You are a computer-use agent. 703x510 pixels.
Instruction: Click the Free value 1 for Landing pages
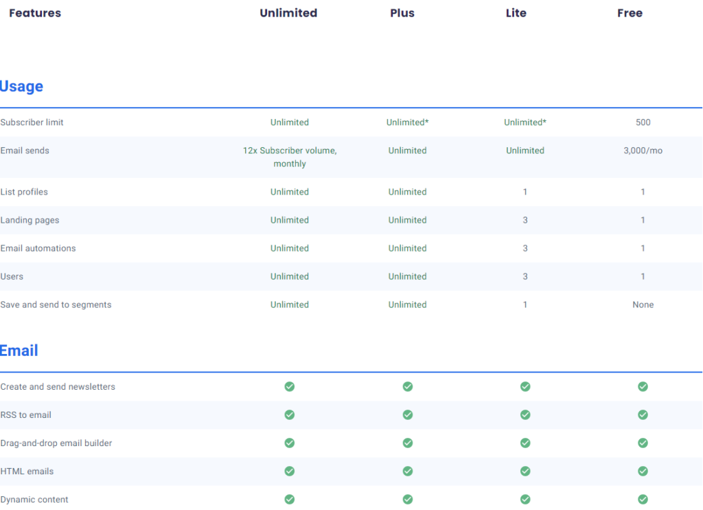click(643, 220)
